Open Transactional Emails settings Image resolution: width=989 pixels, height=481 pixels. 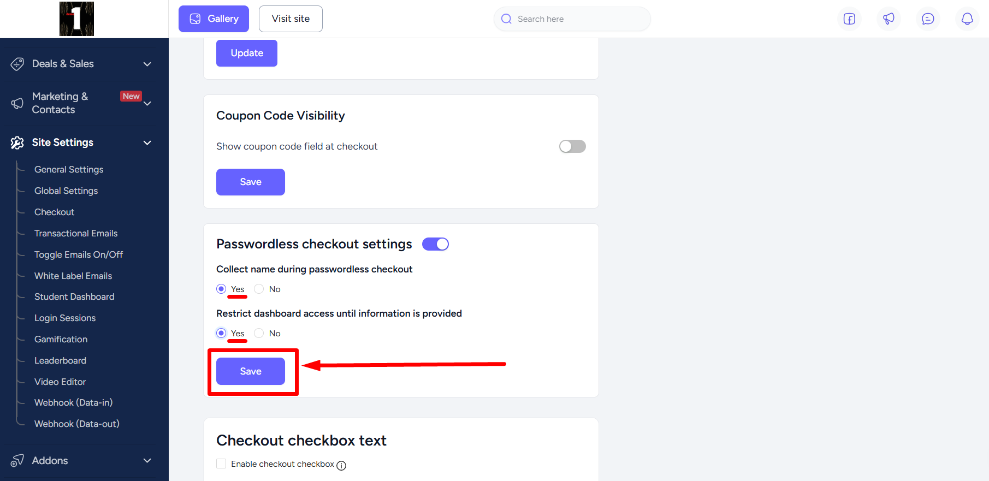(76, 233)
